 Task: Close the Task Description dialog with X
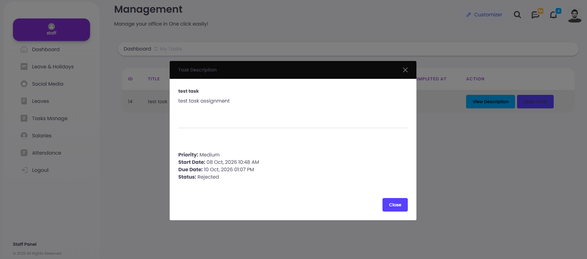coord(405,70)
